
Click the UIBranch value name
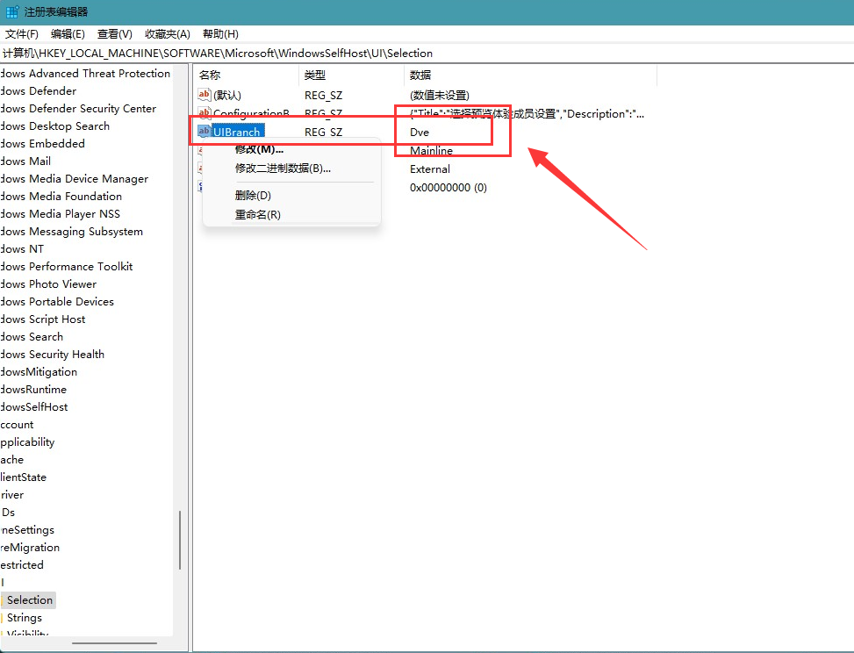pos(237,132)
